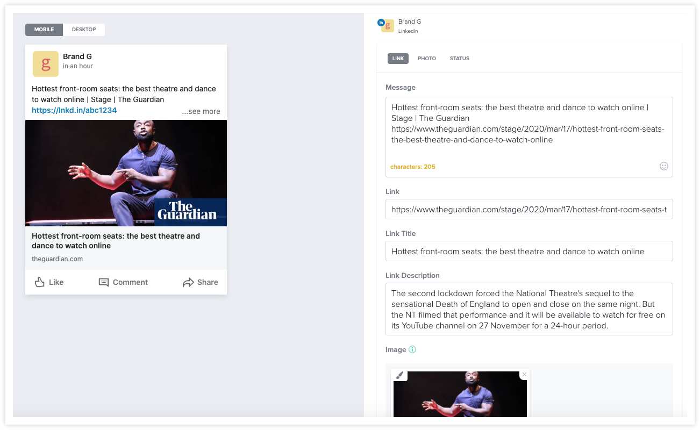Click the 'in an hour' timestamp

78,66
